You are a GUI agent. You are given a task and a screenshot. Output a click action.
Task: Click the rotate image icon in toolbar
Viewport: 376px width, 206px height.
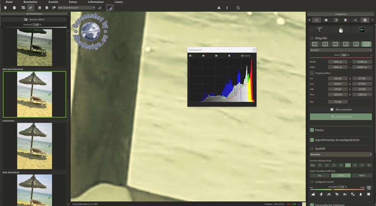[238, 8]
